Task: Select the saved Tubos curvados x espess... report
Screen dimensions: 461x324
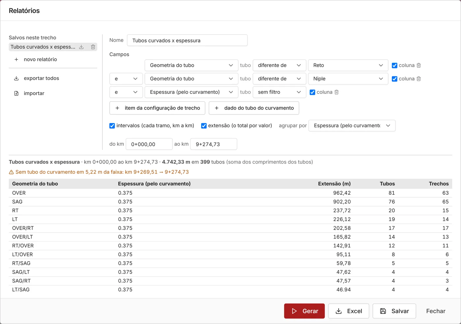Action: pos(43,47)
